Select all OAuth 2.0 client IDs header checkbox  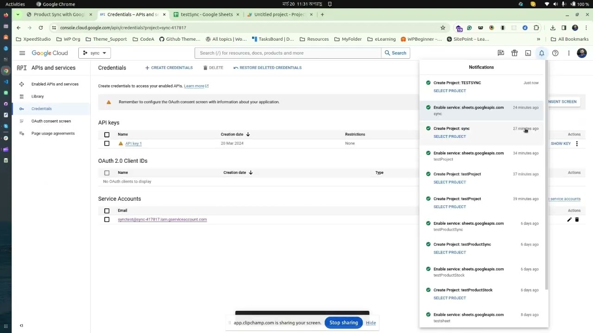pyautogui.click(x=107, y=173)
